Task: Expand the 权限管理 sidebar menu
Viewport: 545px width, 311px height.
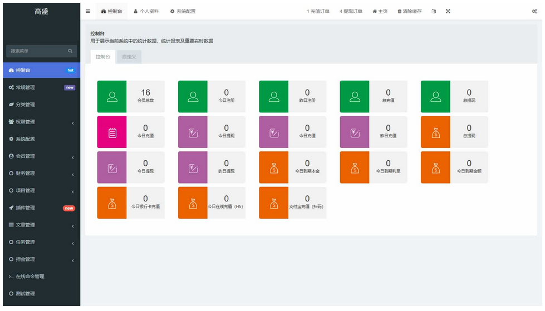Action: pos(40,122)
